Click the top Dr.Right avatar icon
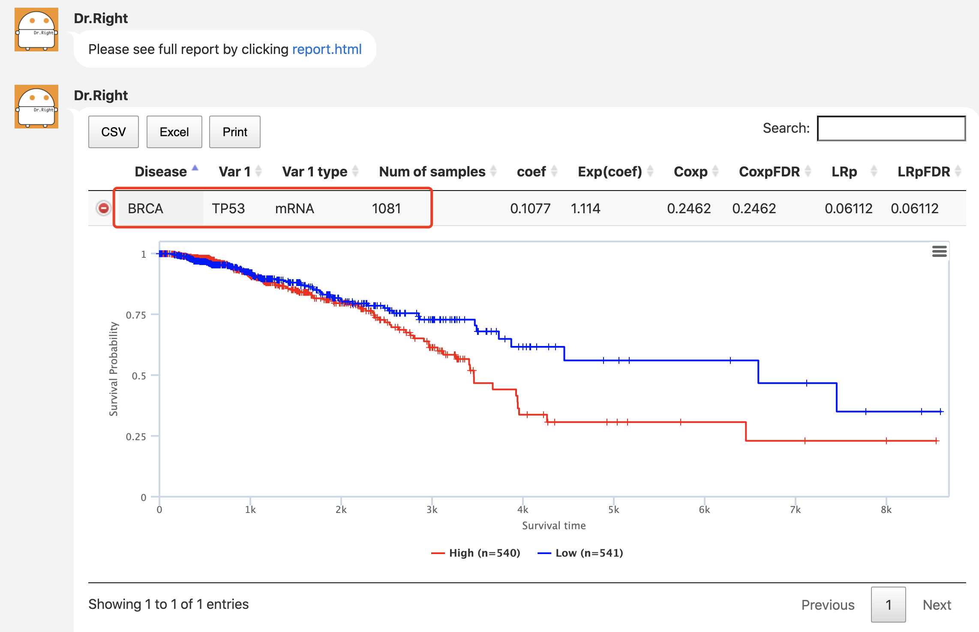Viewport: 979px width, 632px height. pos(36,30)
